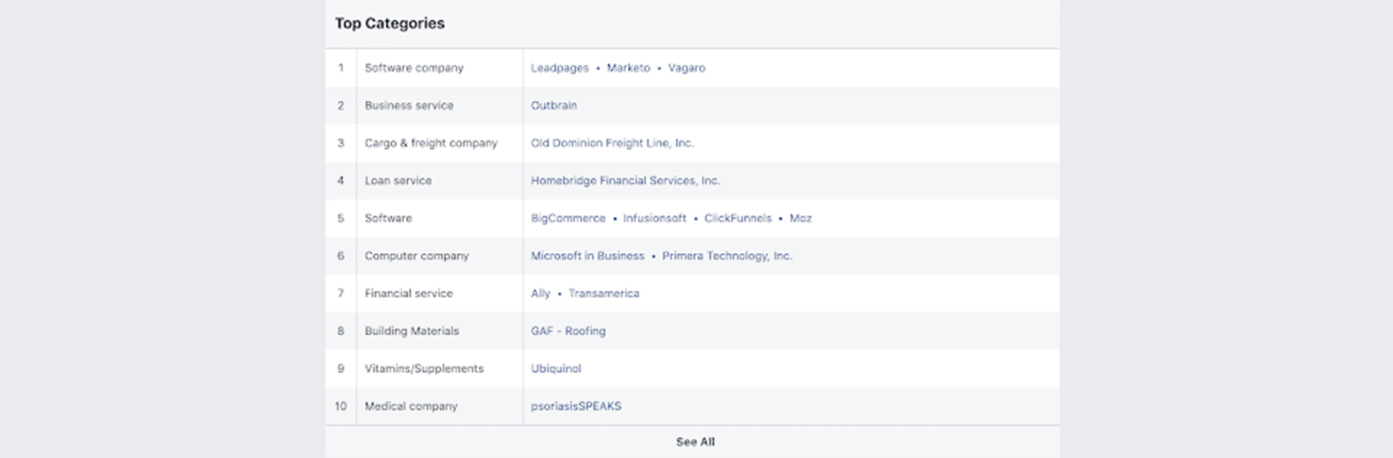The width and height of the screenshot is (1393, 458).
Task: Select the Vitamins/Supplements category label
Action: pos(424,369)
